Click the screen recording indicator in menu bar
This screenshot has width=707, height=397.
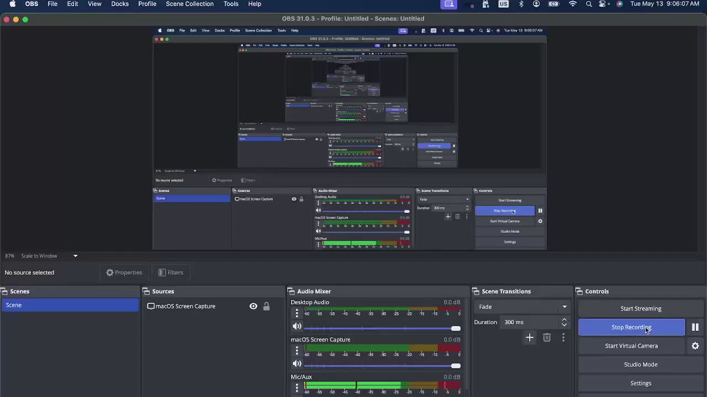(449, 4)
